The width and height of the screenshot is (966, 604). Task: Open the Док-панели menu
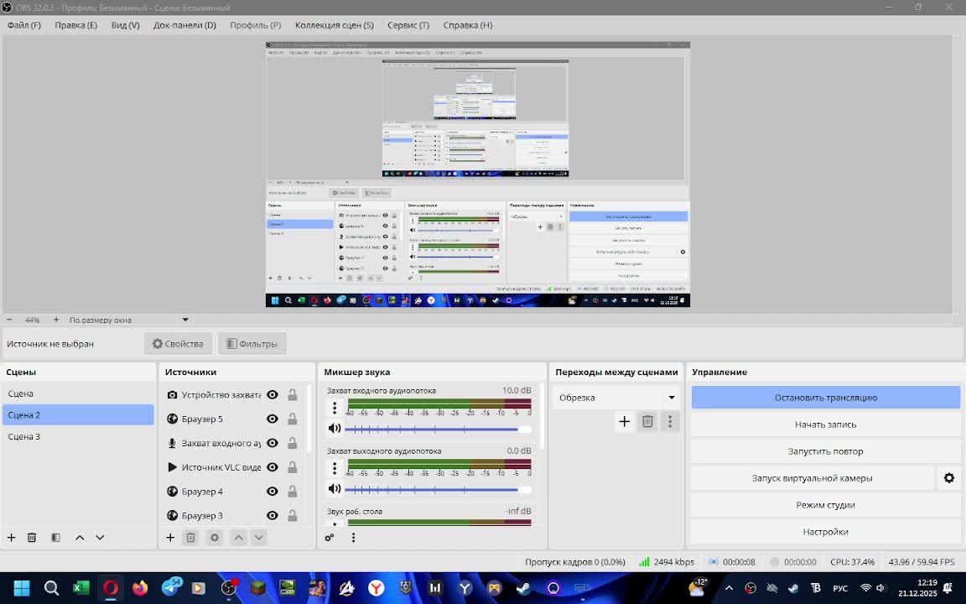(x=184, y=25)
